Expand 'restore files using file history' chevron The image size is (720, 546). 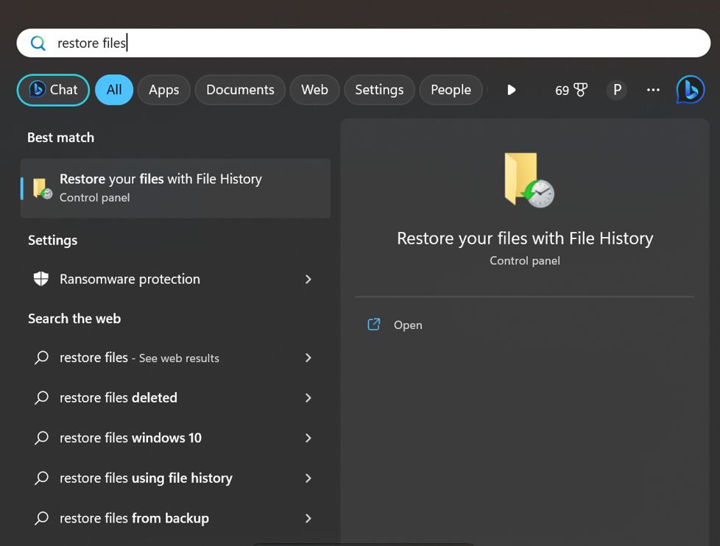pyautogui.click(x=308, y=478)
